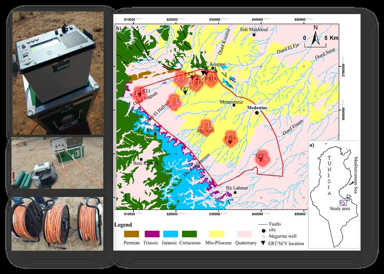
Task: Click the red arrow at ERT7
Action: [x=262, y=158]
